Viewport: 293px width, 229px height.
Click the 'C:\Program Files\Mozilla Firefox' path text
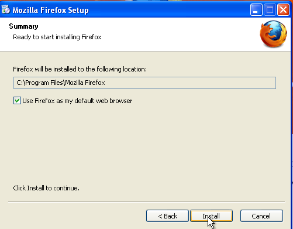(x=61, y=83)
